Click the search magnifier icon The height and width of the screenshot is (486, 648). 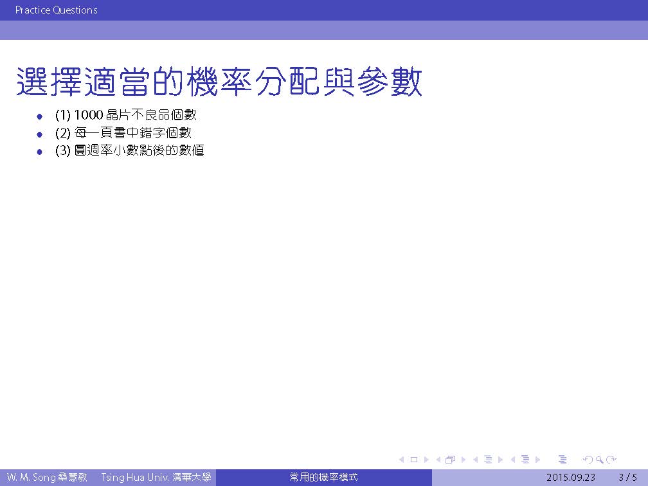[x=600, y=460]
